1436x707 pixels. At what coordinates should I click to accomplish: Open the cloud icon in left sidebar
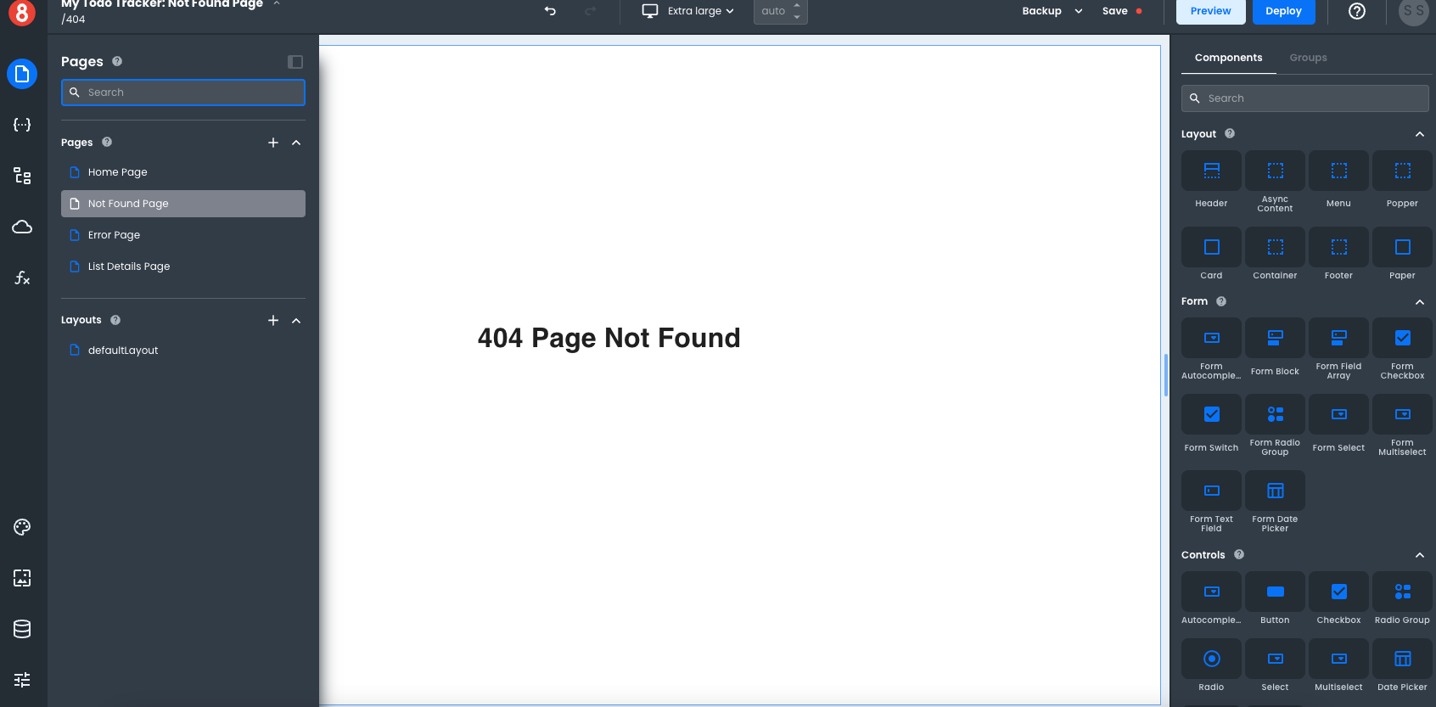22,227
